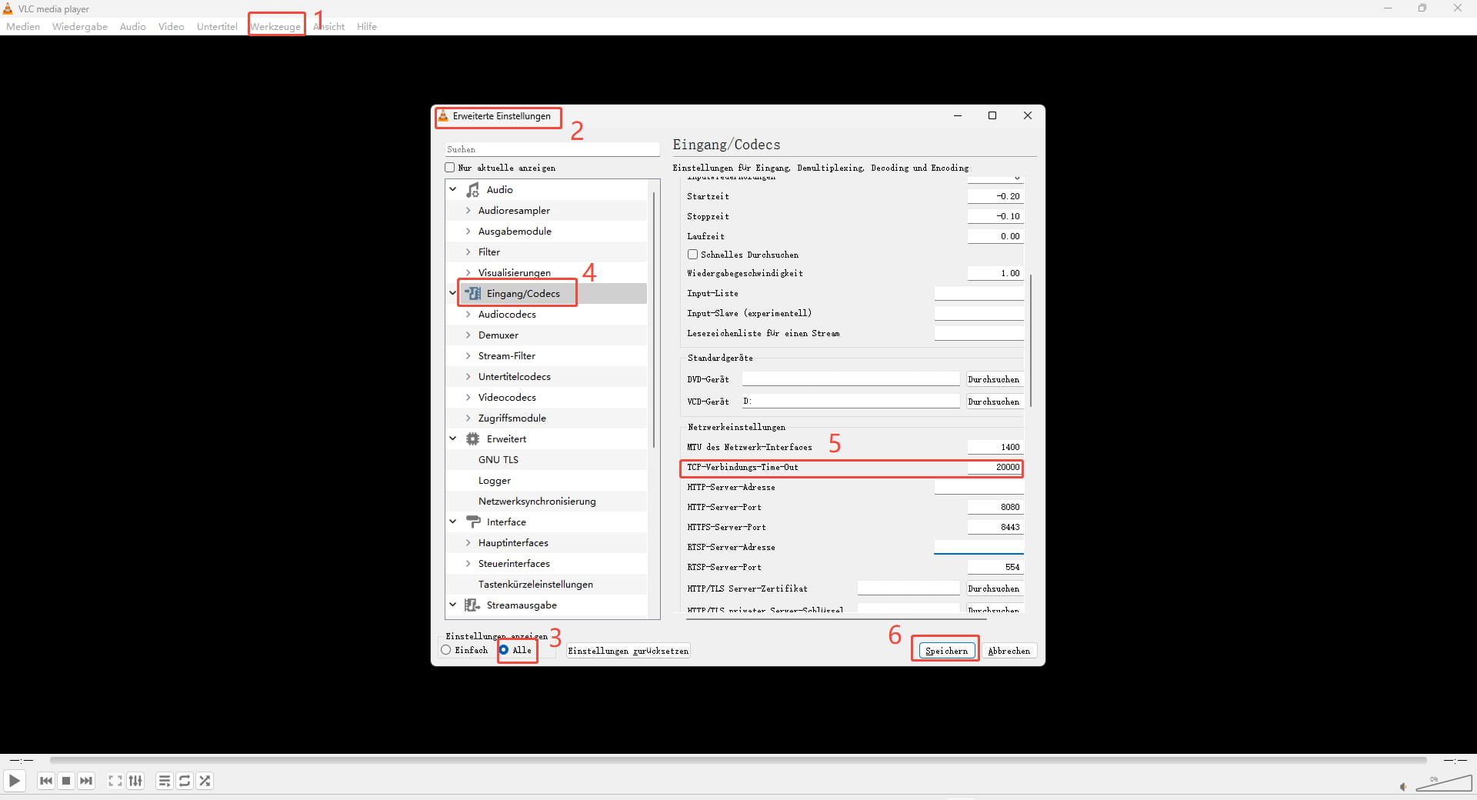
Task: Skip to previous media track
Action: (x=46, y=781)
